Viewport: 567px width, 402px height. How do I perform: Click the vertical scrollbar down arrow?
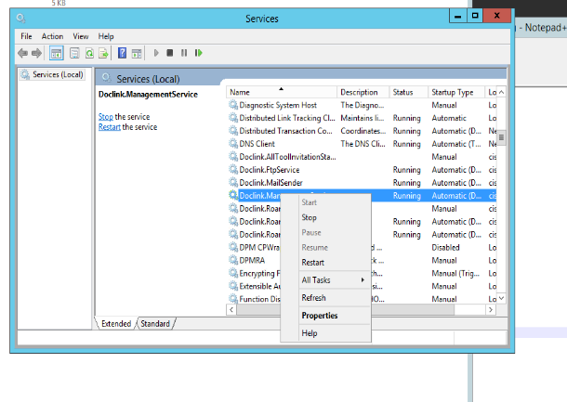(502, 299)
